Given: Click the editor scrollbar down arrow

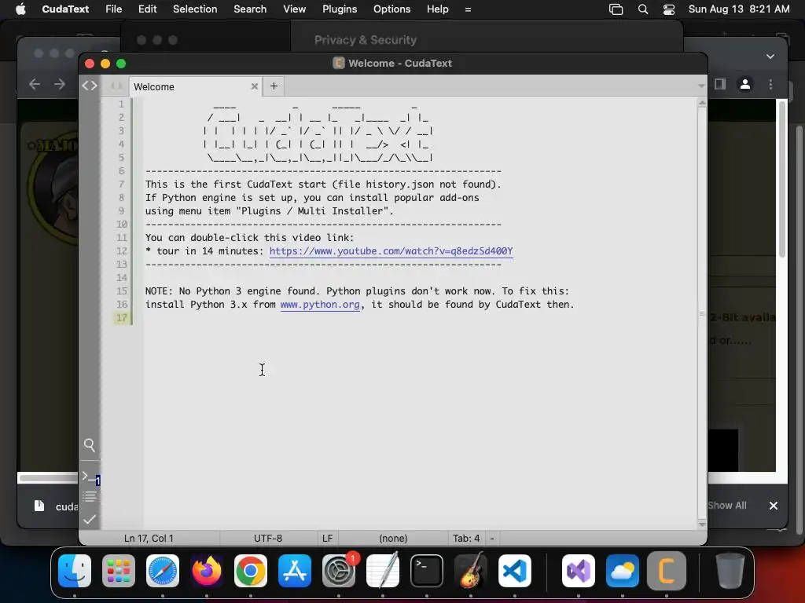Looking at the screenshot, I should [x=702, y=524].
